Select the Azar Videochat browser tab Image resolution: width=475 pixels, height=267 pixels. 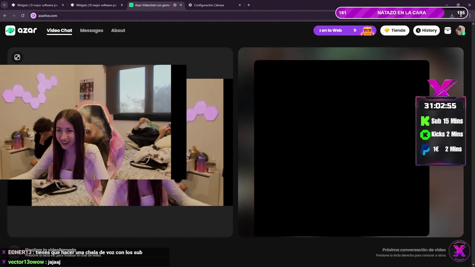pos(156,5)
